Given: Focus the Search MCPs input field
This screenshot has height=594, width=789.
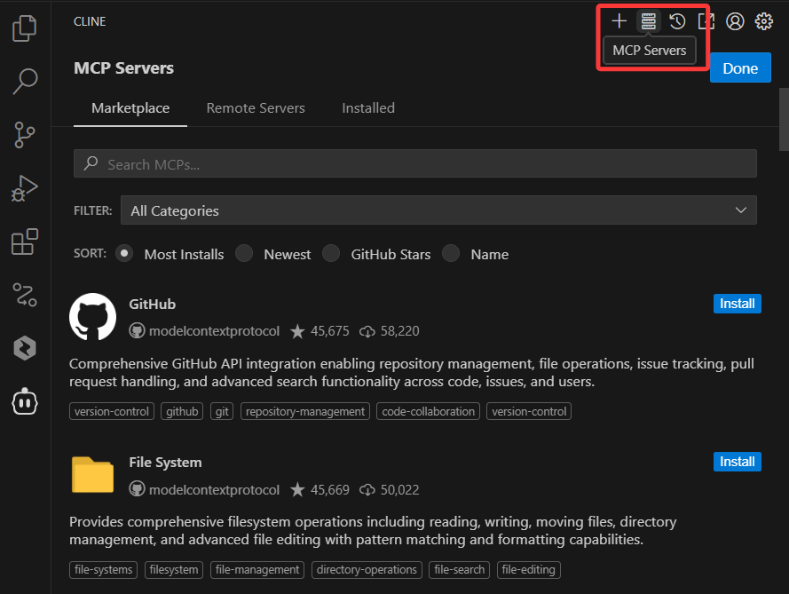Looking at the screenshot, I should point(415,163).
